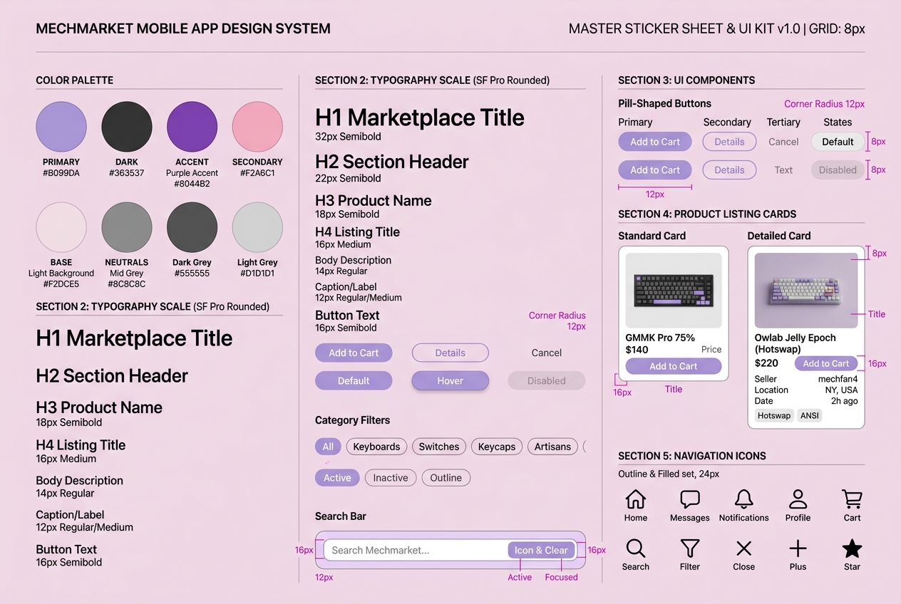Click the Home navigation icon
This screenshot has width=901, height=604.
(x=635, y=499)
